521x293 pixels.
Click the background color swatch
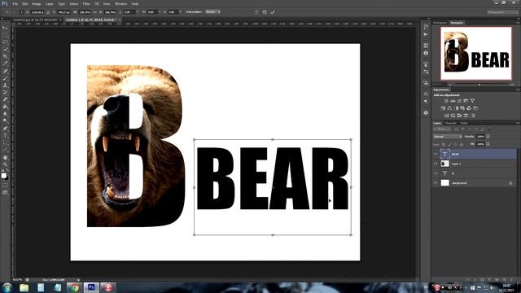point(7,178)
